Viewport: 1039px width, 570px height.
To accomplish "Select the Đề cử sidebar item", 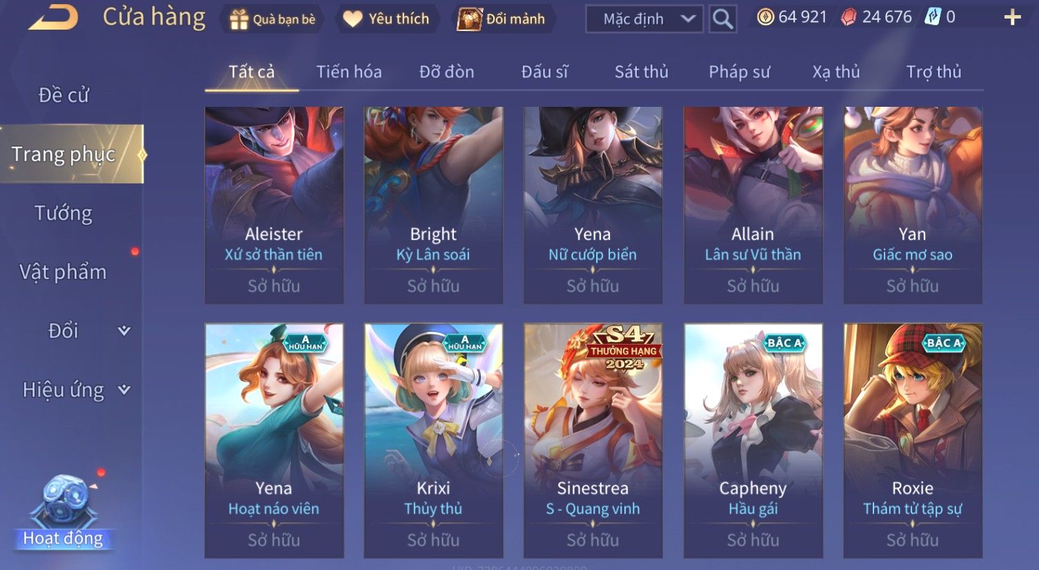I will click(x=63, y=95).
